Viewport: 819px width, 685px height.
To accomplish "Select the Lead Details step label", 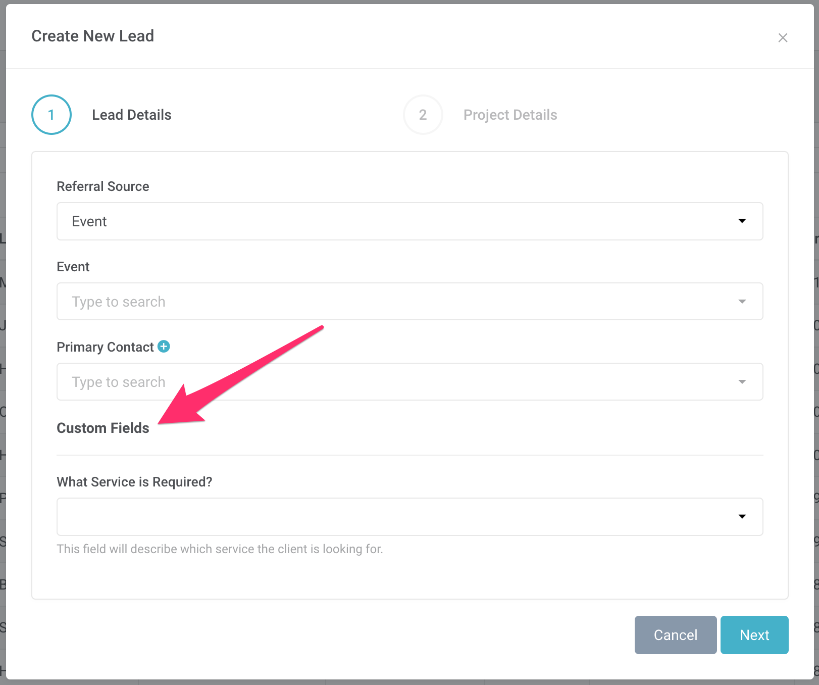I will click(x=131, y=115).
